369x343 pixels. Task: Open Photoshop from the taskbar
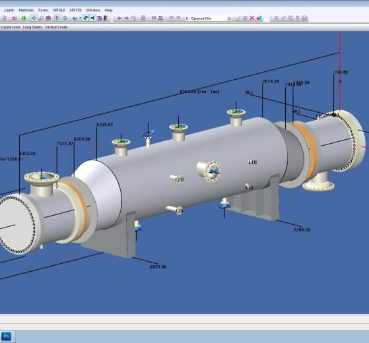pos(7,336)
